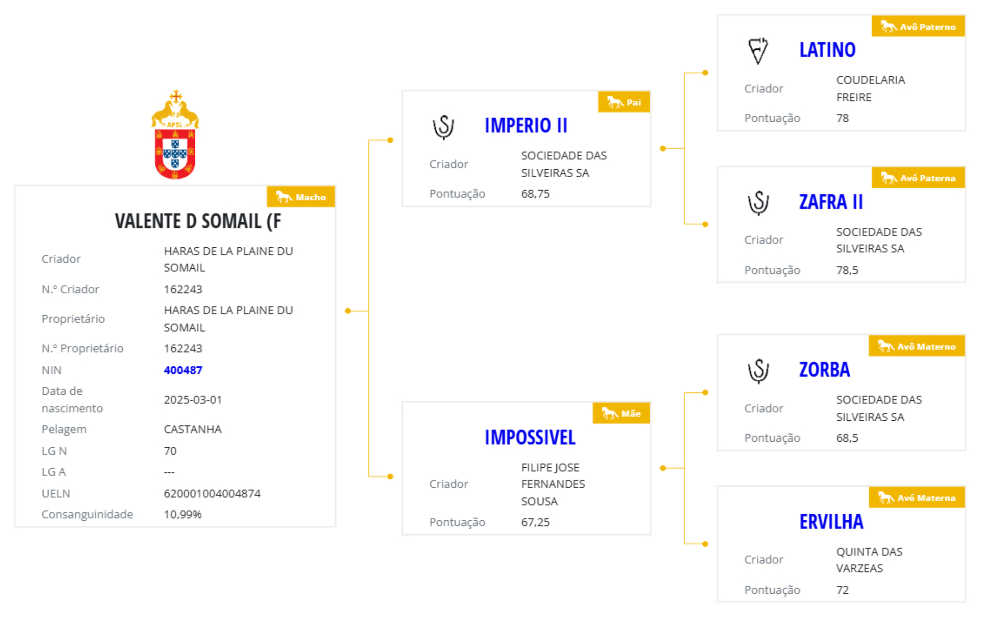This screenshot has width=984, height=635.
Task: Click the Avô Paterno badge
Action: click(x=918, y=27)
